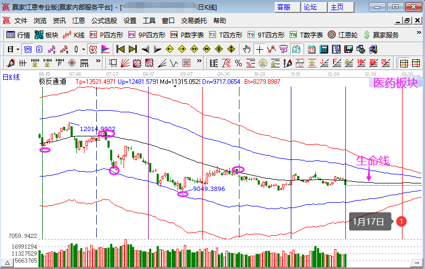
Task: Select the sine wave channel icon
Action: point(300,63)
